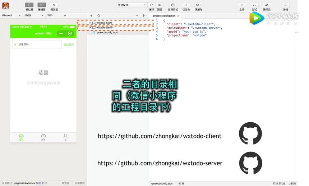Open the iPhone 5 device dropdown
Viewport: 309px width, 186px height.
11,15
